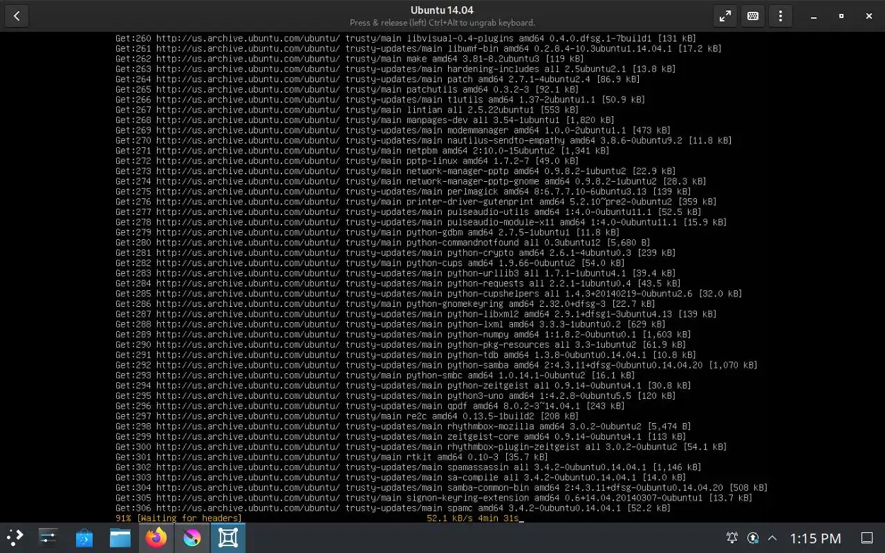The height and width of the screenshot is (553, 885).
Task: Open the application launcher in taskbar
Action: [x=15, y=538]
